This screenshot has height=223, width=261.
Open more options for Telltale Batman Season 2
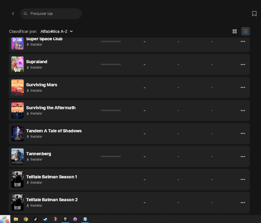[243, 202]
